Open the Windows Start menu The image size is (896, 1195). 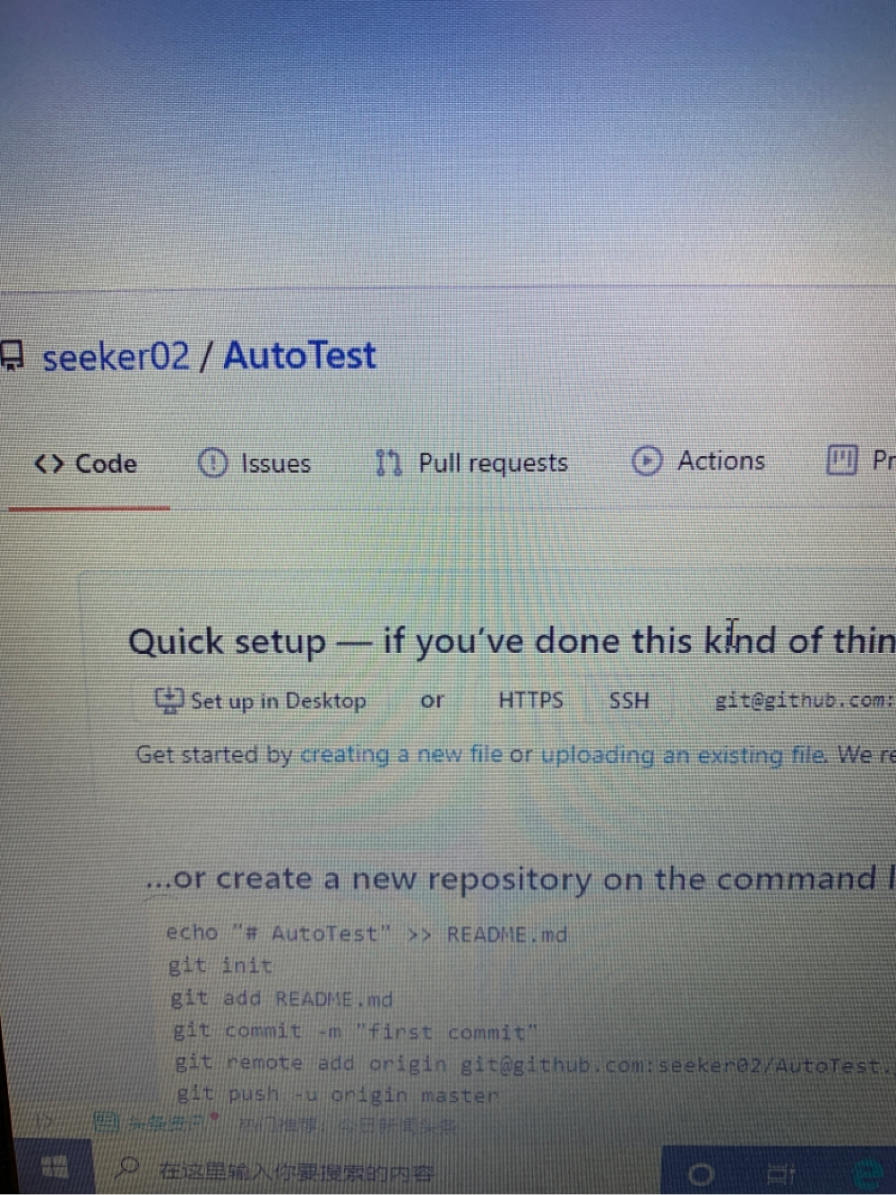click(x=55, y=1168)
